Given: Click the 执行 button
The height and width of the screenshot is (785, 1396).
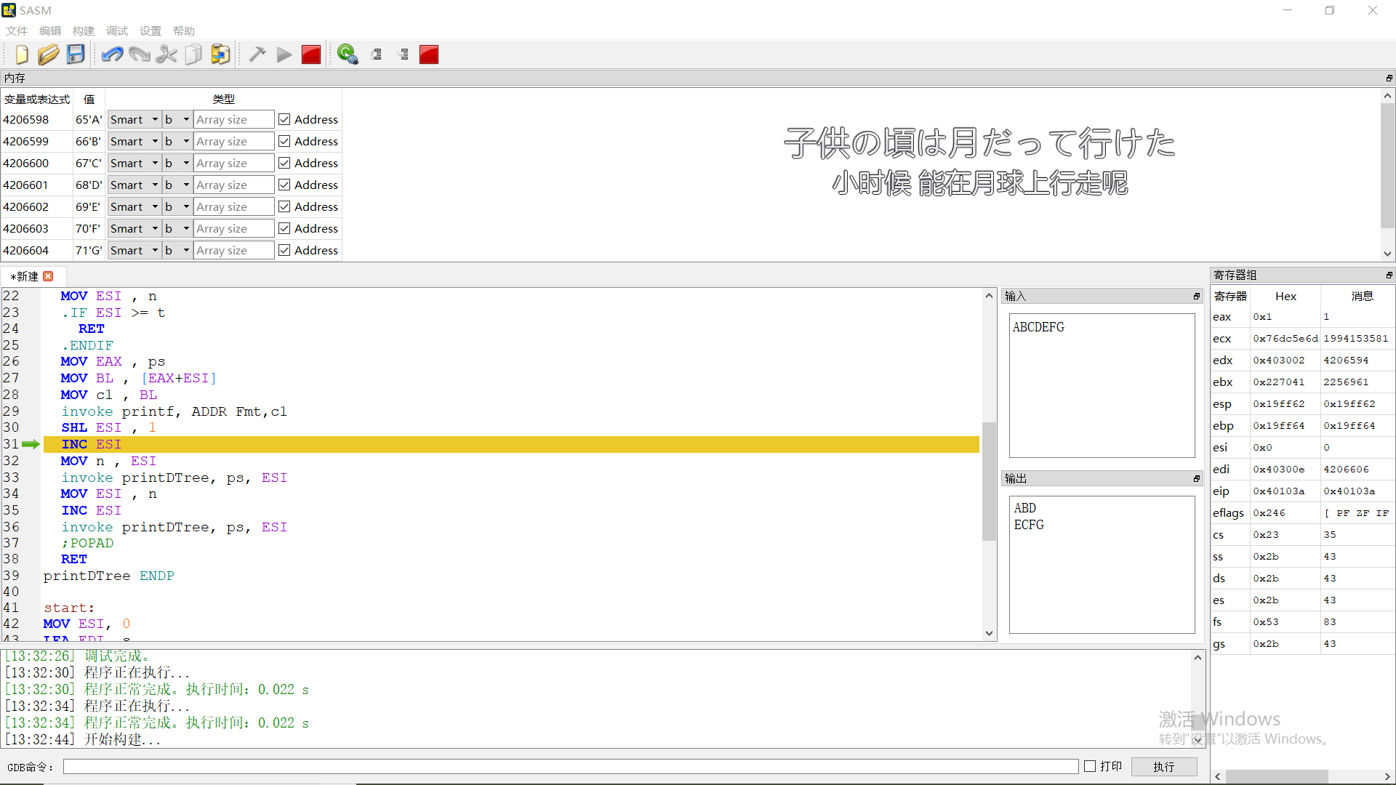Looking at the screenshot, I should [x=1163, y=767].
